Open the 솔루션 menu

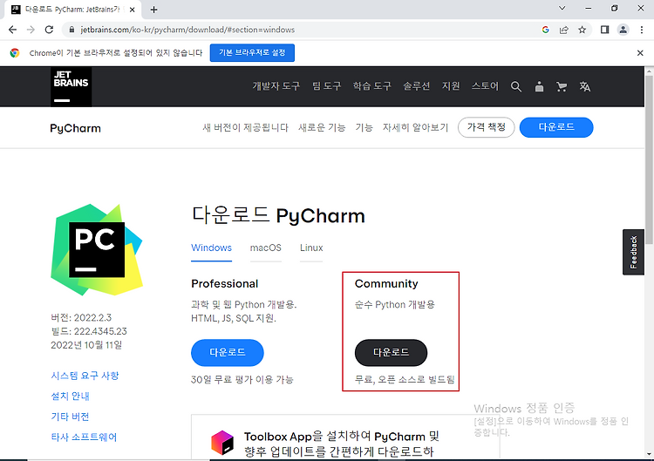(416, 86)
